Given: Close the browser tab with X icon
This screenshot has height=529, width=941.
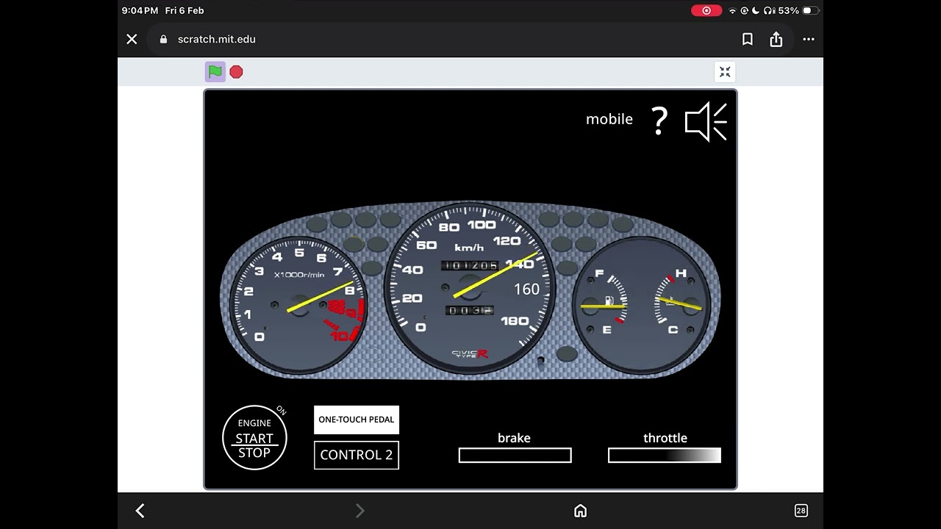Looking at the screenshot, I should (132, 39).
